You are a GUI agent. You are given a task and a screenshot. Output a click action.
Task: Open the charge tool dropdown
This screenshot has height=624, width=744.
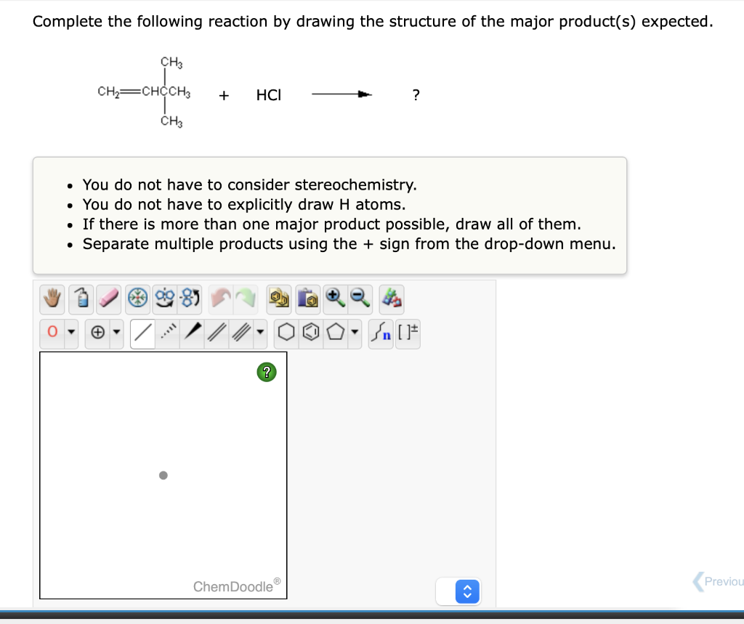(116, 333)
